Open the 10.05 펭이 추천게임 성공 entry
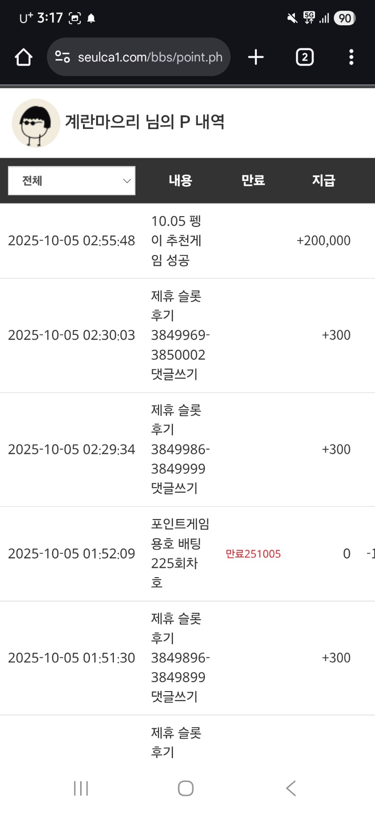 tap(176, 241)
